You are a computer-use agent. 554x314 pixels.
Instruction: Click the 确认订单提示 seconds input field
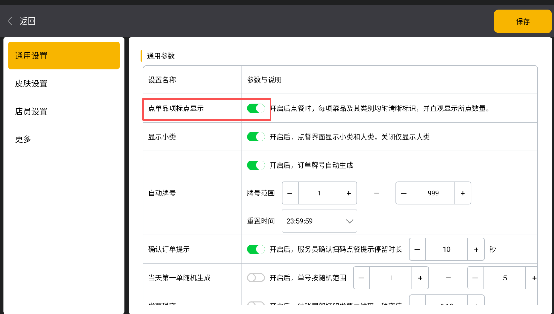(x=447, y=250)
